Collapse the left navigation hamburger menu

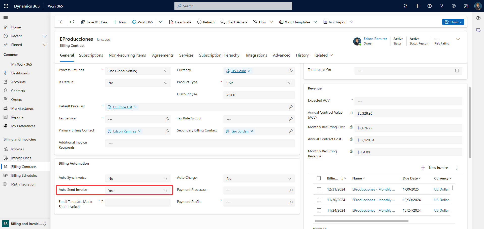click(6, 18)
